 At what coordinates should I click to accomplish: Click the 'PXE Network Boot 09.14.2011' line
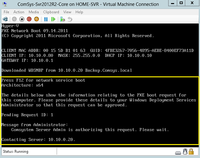pos(35,31)
